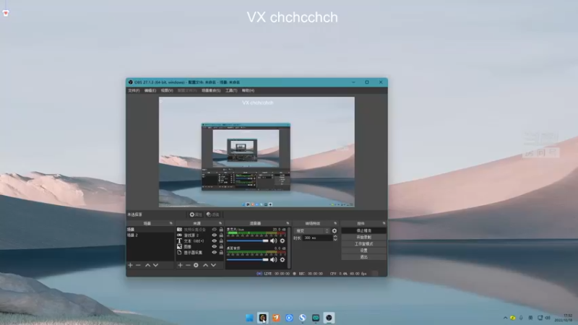Toggle visibility of the second source row
Image resolution: width=578 pixels, height=325 pixels.
[214, 235]
